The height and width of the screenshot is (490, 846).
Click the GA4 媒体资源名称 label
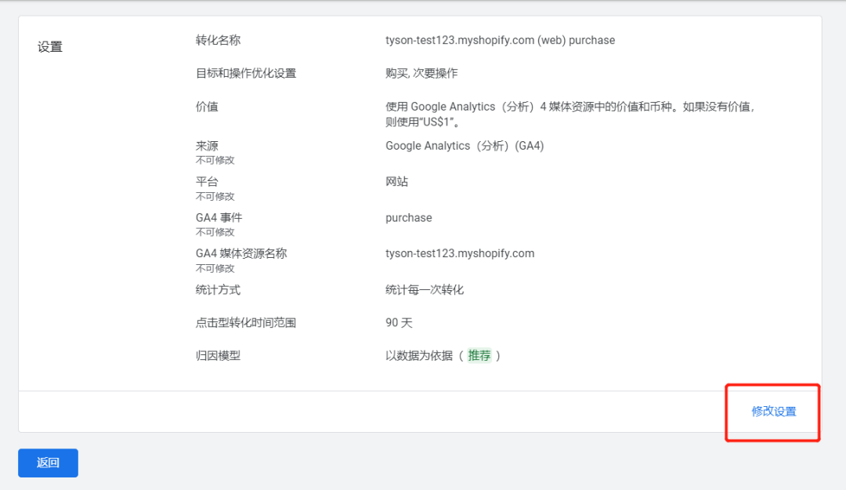pos(241,254)
